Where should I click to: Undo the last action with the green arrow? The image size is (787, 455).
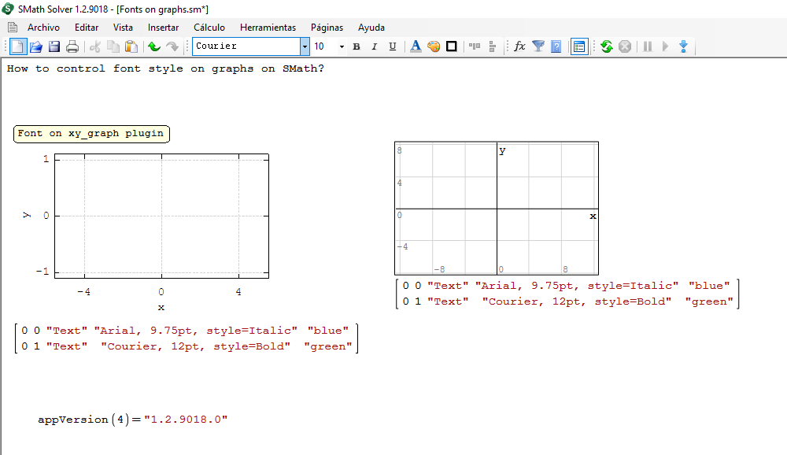pyautogui.click(x=154, y=46)
